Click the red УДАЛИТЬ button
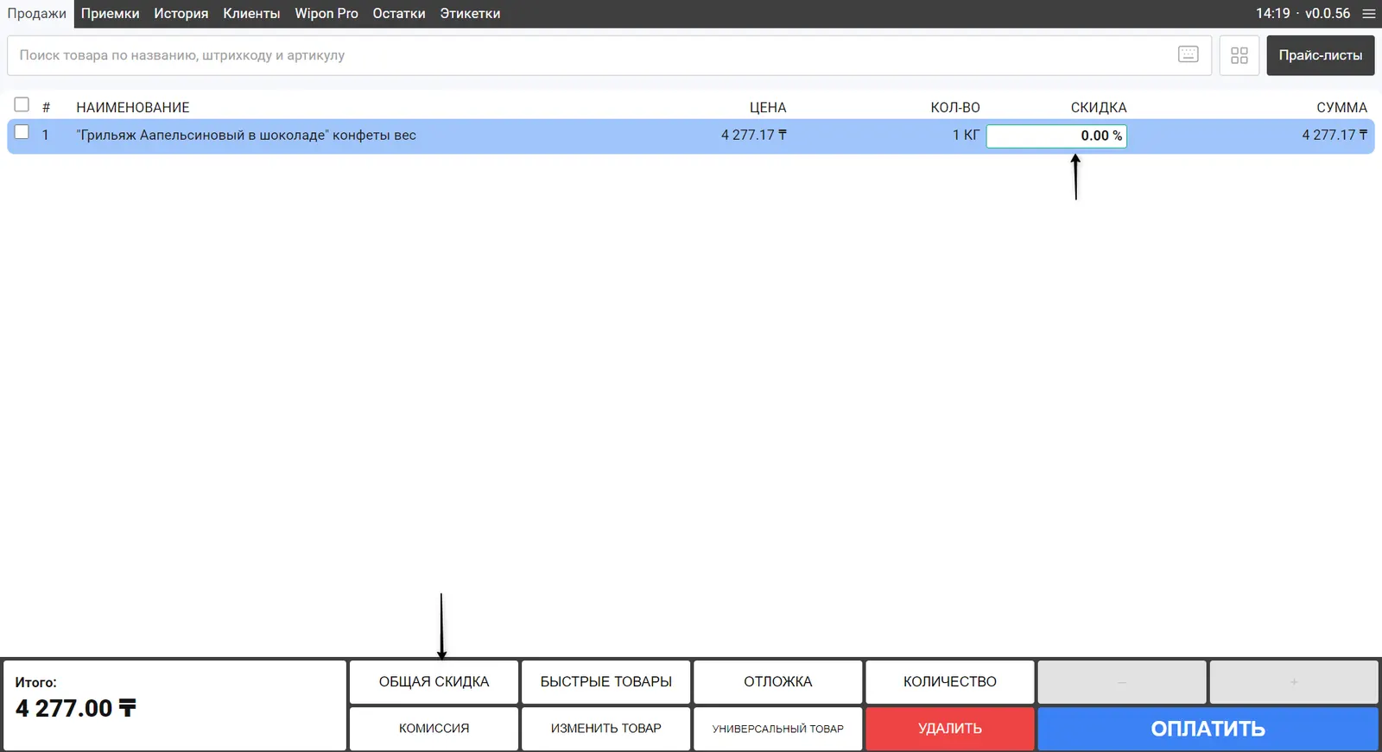Image resolution: width=1382 pixels, height=752 pixels. (949, 728)
